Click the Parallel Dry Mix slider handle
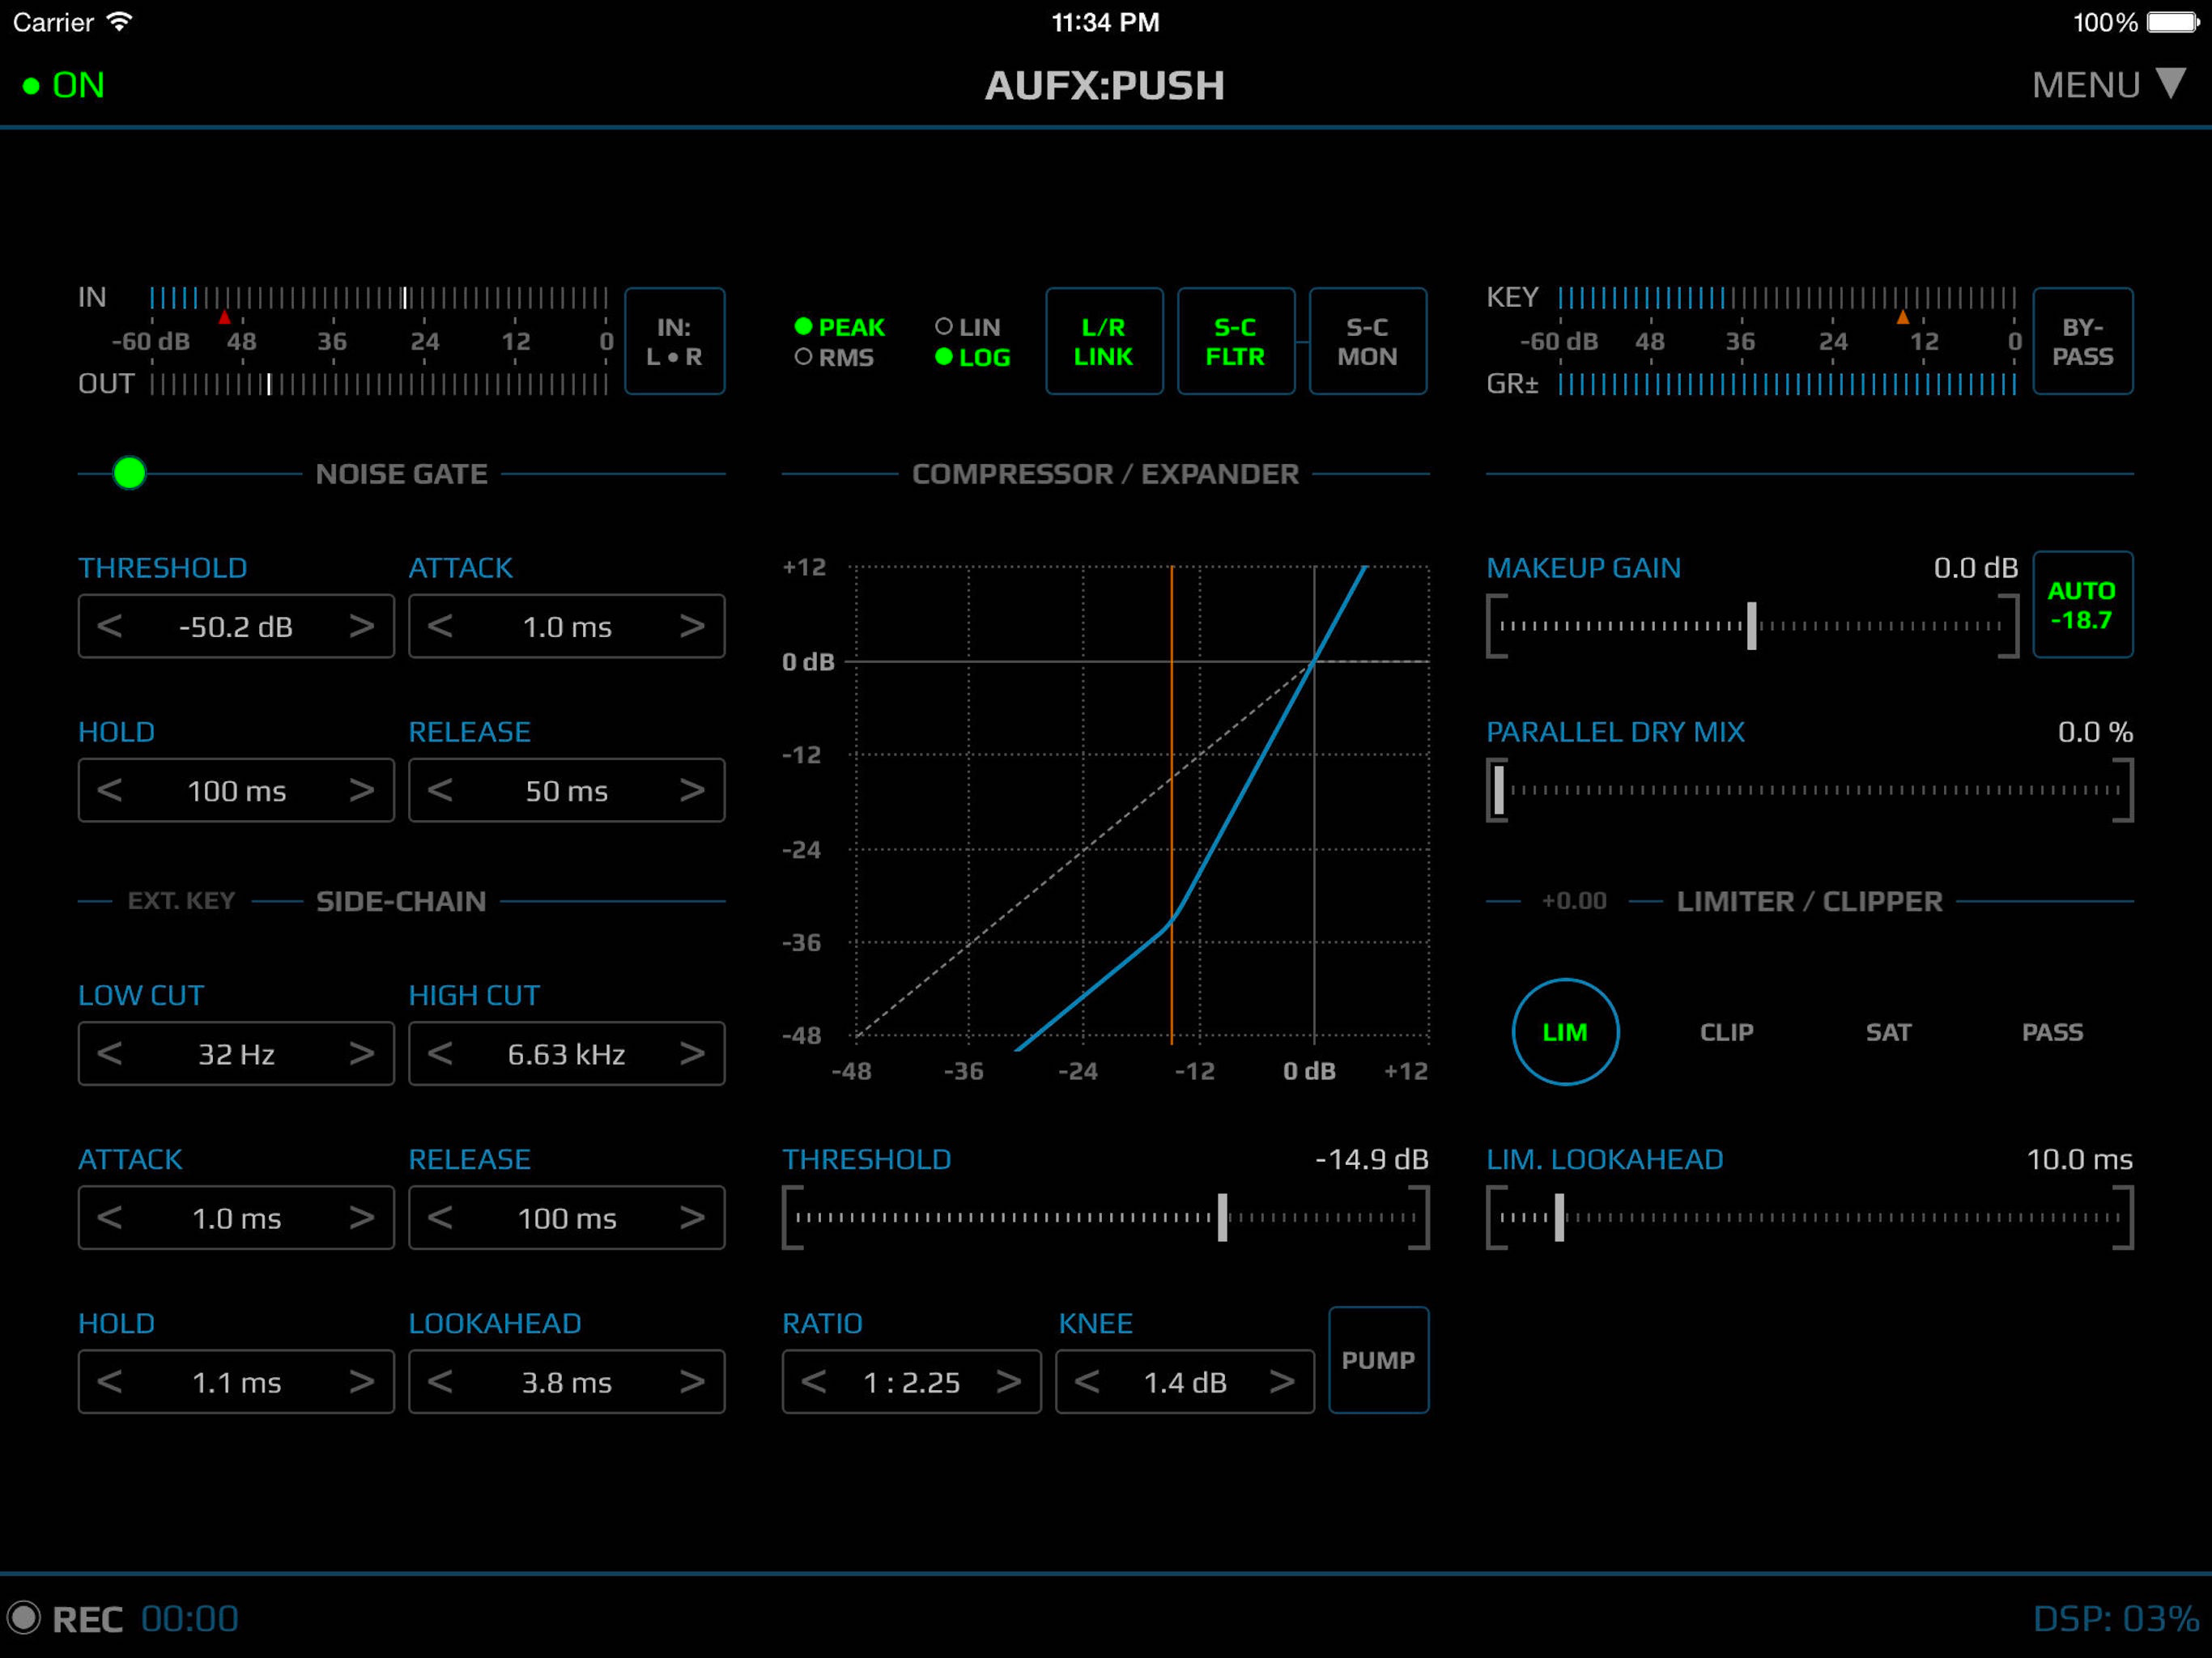This screenshot has width=2212, height=1658. pos(1498,790)
